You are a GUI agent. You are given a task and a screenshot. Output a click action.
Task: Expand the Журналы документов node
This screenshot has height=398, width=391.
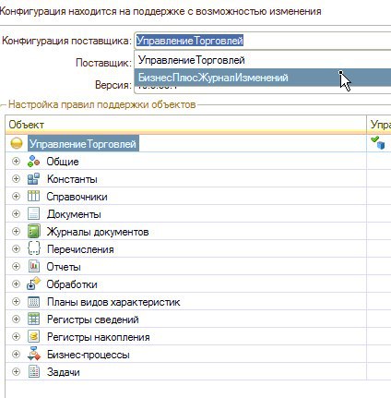click(x=16, y=231)
